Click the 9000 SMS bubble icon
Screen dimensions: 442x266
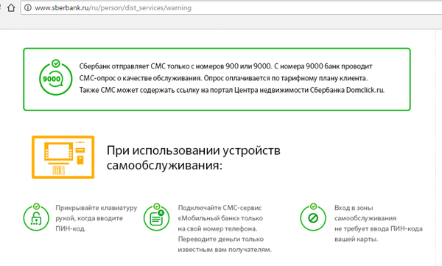(x=55, y=77)
